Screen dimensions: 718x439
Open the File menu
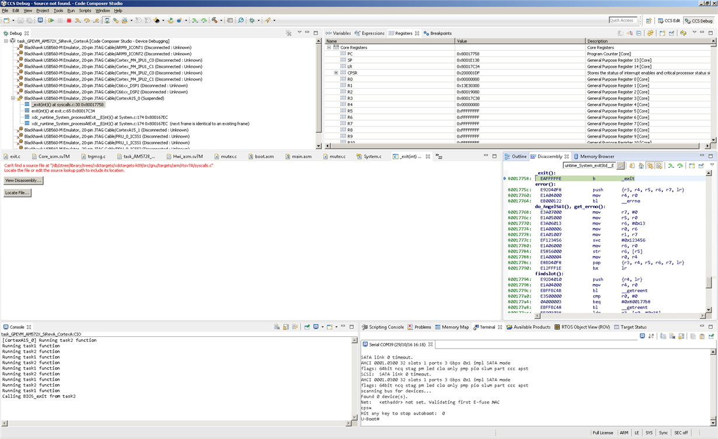click(x=5, y=10)
